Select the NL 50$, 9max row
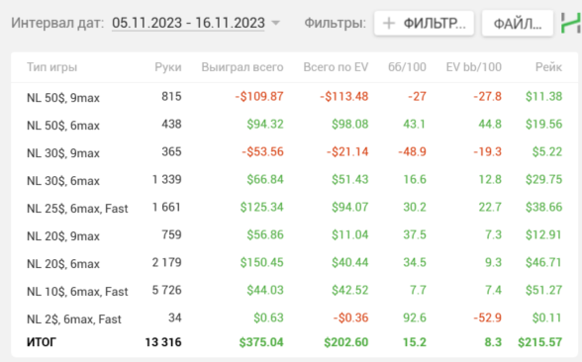The width and height of the screenshot is (582, 362). coord(294,97)
